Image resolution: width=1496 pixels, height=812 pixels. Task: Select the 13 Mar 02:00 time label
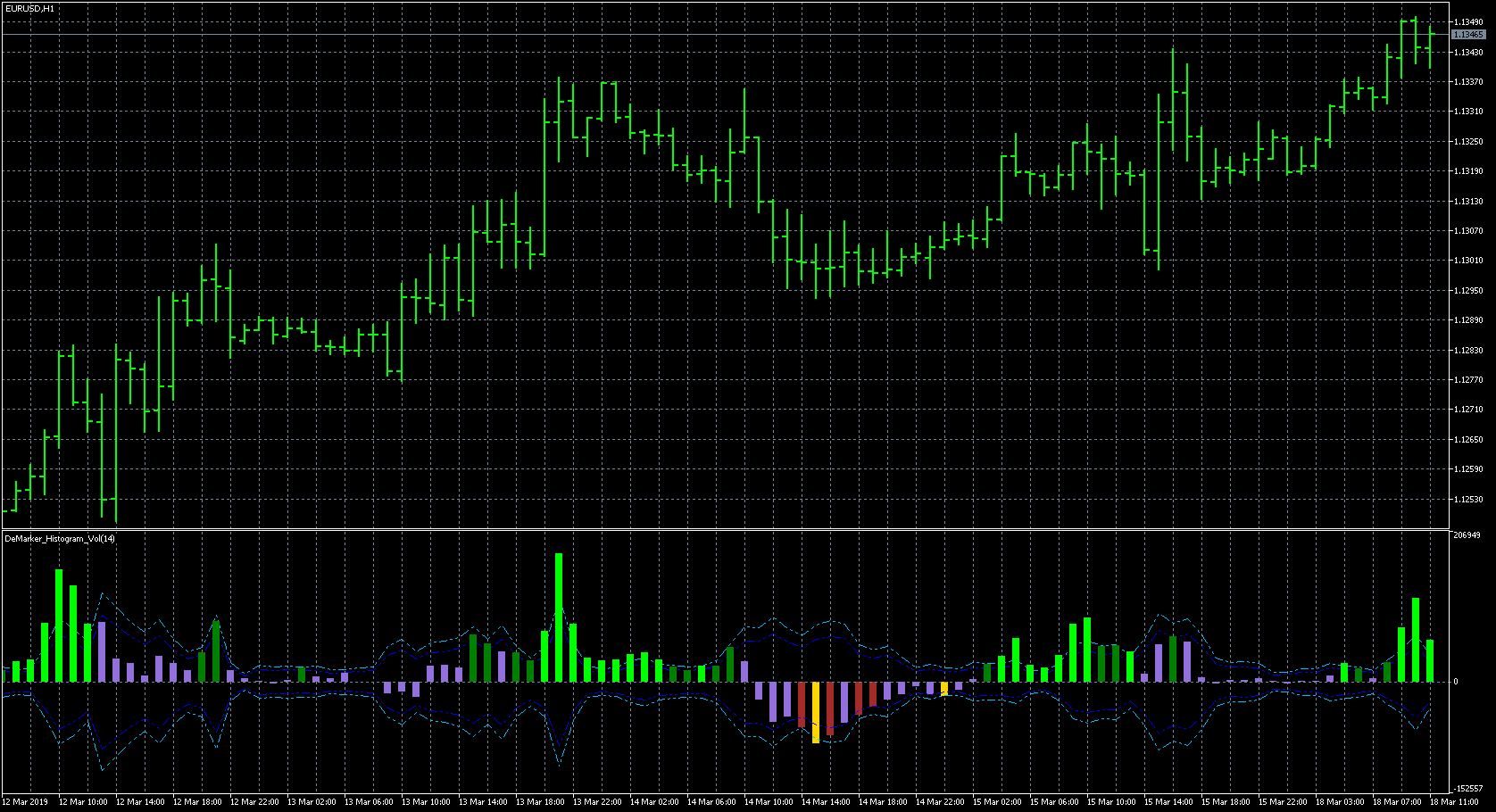(312, 801)
